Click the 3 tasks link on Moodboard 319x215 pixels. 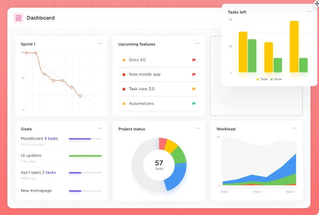click(x=51, y=138)
